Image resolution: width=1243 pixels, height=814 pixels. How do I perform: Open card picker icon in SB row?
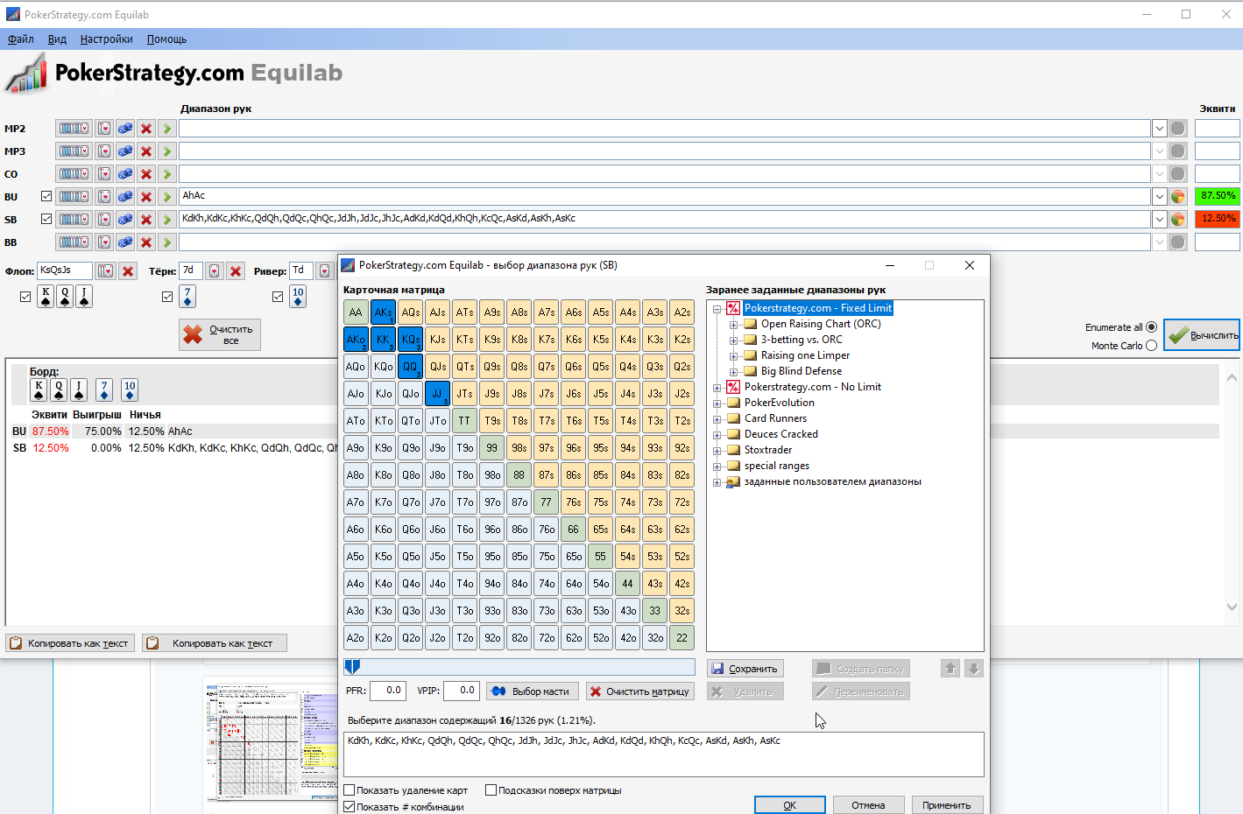click(104, 220)
